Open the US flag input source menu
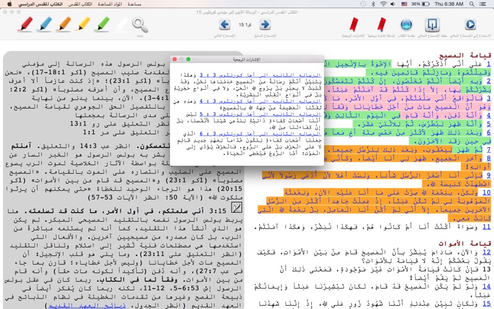Image resolution: width=494 pixels, height=309 pixels. coord(404,4)
